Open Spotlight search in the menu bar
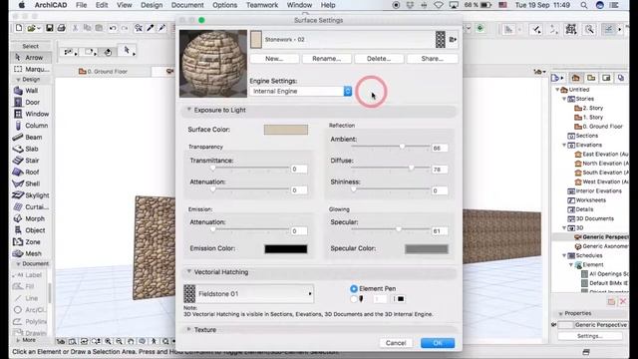The height and width of the screenshot is (359, 638). pyautogui.click(x=584, y=5)
